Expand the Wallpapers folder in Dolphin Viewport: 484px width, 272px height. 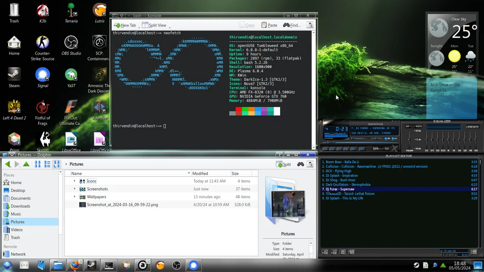point(74,197)
